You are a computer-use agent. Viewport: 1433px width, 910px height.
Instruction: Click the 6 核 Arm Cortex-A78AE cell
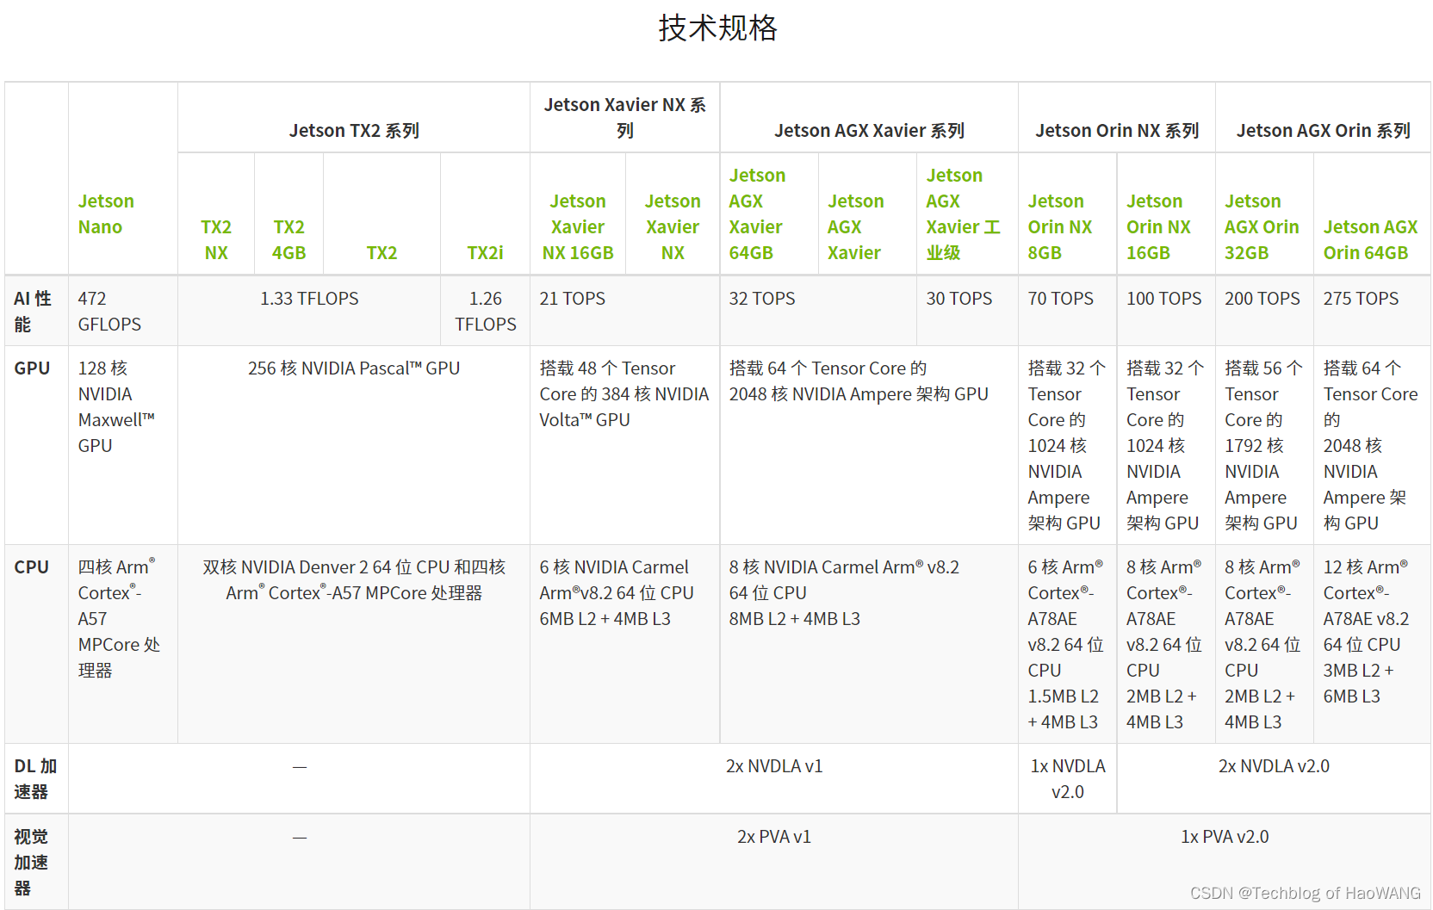pyautogui.click(x=1065, y=645)
